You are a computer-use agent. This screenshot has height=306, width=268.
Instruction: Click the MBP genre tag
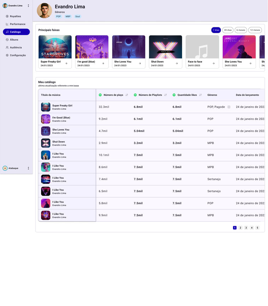coord(68,16)
